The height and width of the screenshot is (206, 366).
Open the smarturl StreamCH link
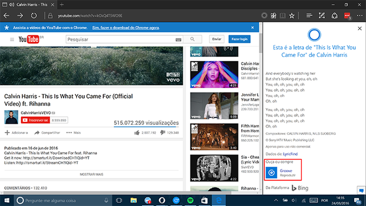click(47, 163)
